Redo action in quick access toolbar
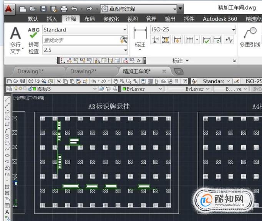Screen dimensions: 262x221 (x=90, y=9)
